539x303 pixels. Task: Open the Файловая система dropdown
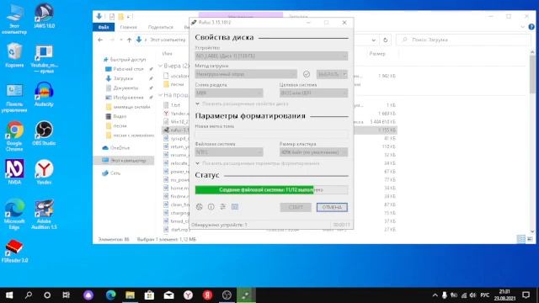tap(229, 151)
